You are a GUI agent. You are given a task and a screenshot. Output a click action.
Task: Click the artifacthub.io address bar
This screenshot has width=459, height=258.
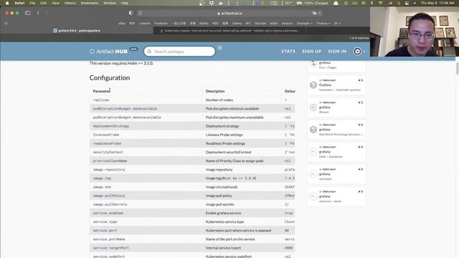point(229,13)
